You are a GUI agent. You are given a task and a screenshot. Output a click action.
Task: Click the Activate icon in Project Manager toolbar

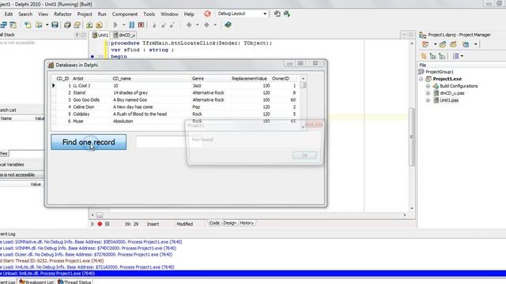(x=425, y=44)
